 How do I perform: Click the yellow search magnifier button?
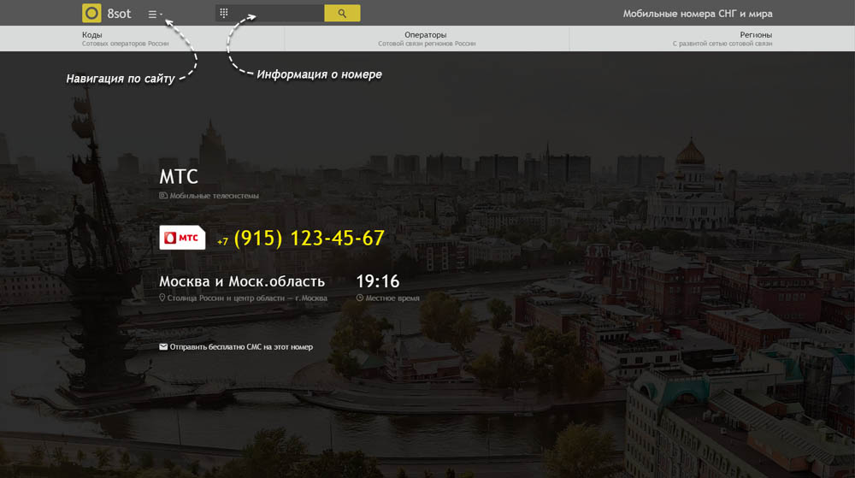pos(342,13)
